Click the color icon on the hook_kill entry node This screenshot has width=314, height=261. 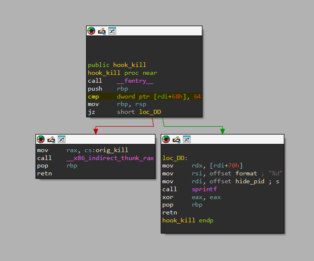[91, 31]
